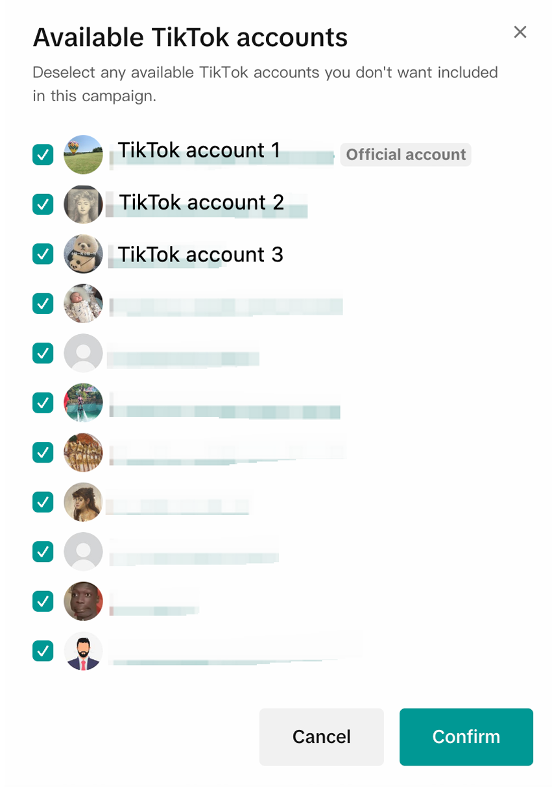Click the hot air balloon avatar
This screenshot has width=552, height=787.
[83, 154]
